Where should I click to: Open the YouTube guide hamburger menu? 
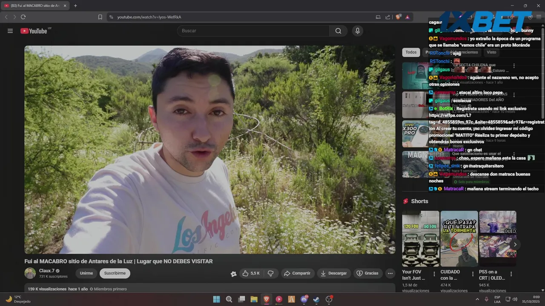point(10,31)
